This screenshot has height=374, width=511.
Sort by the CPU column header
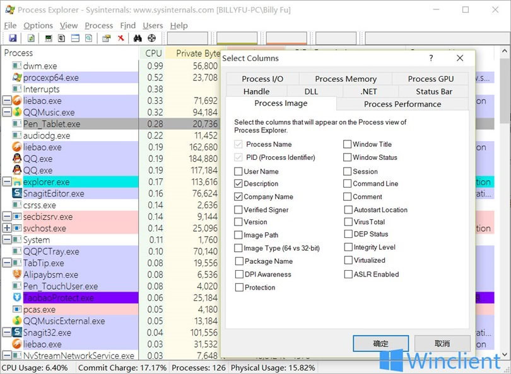[x=153, y=53]
